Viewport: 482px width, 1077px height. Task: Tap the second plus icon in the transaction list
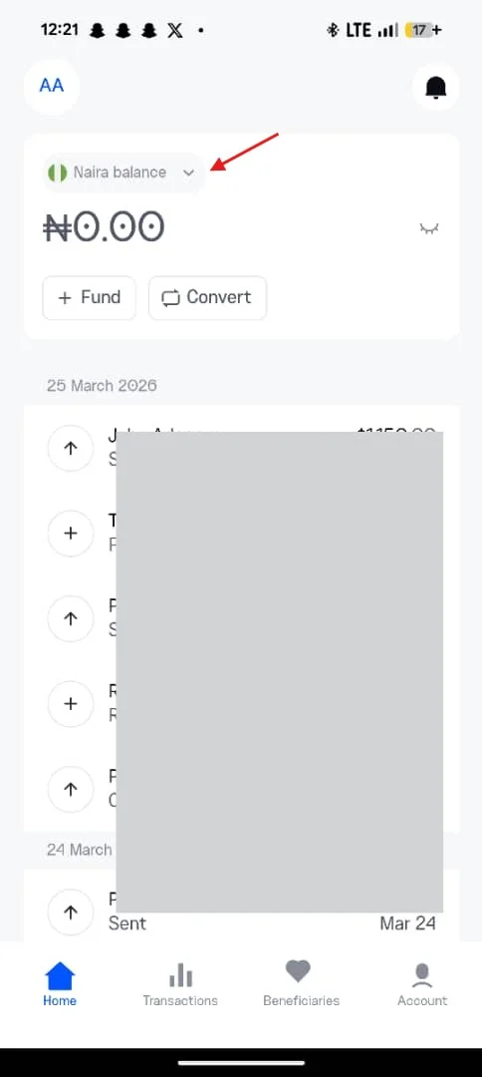tap(70, 703)
